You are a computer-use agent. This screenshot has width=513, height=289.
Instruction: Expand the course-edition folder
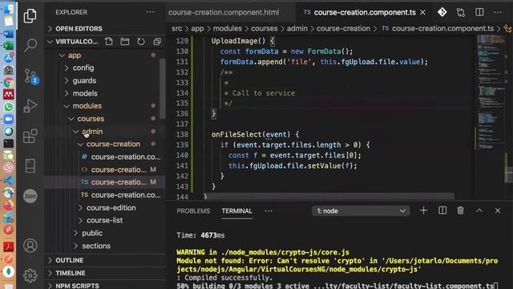(111, 208)
